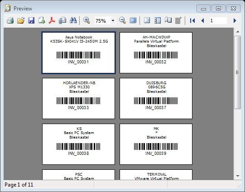Click 'Parallels Virtual Platform' text

(156, 41)
